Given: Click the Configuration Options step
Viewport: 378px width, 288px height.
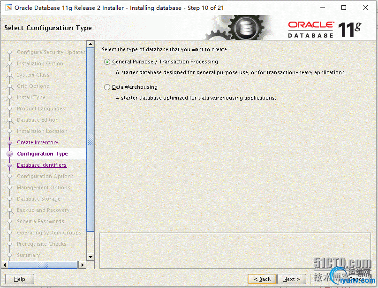Looking at the screenshot, I should pos(45,176).
